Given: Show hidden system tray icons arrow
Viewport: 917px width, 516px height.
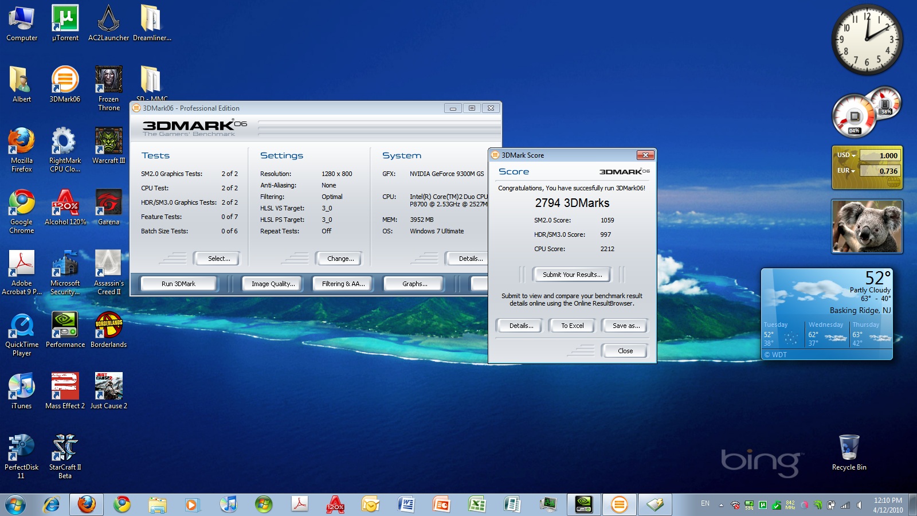Looking at the screenshot, I should point(721,505).
